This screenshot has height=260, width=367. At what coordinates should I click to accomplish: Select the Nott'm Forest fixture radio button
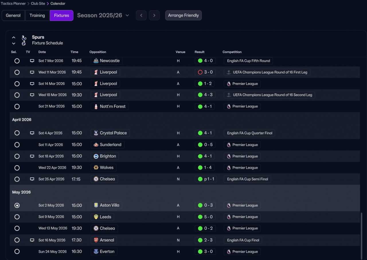(x=17, y=106)
